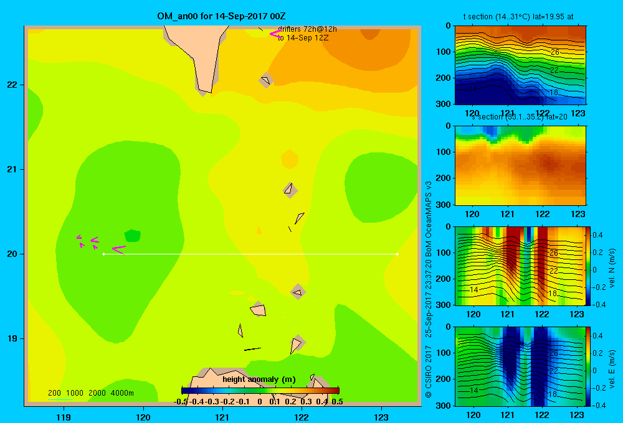This screenshot has height=423, width=623.
Task: Click the vel. N colorbar strip
Action: click(589, 266)
